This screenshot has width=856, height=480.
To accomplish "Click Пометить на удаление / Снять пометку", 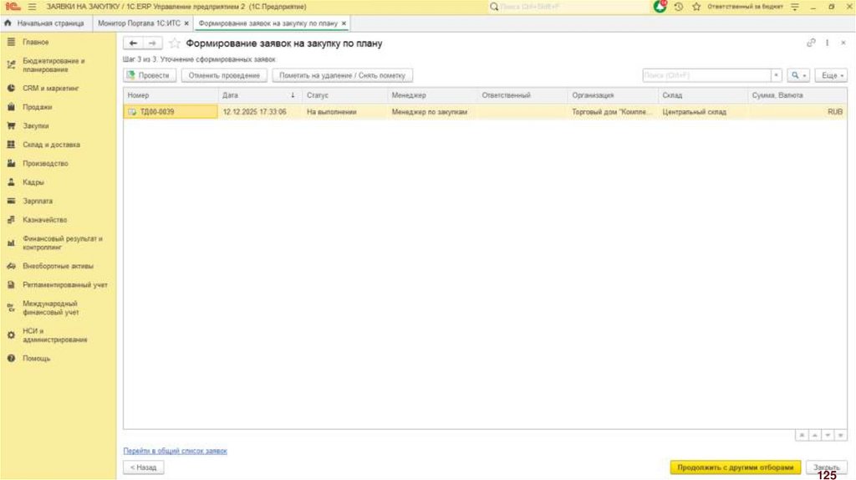I will tap(342, 75).
